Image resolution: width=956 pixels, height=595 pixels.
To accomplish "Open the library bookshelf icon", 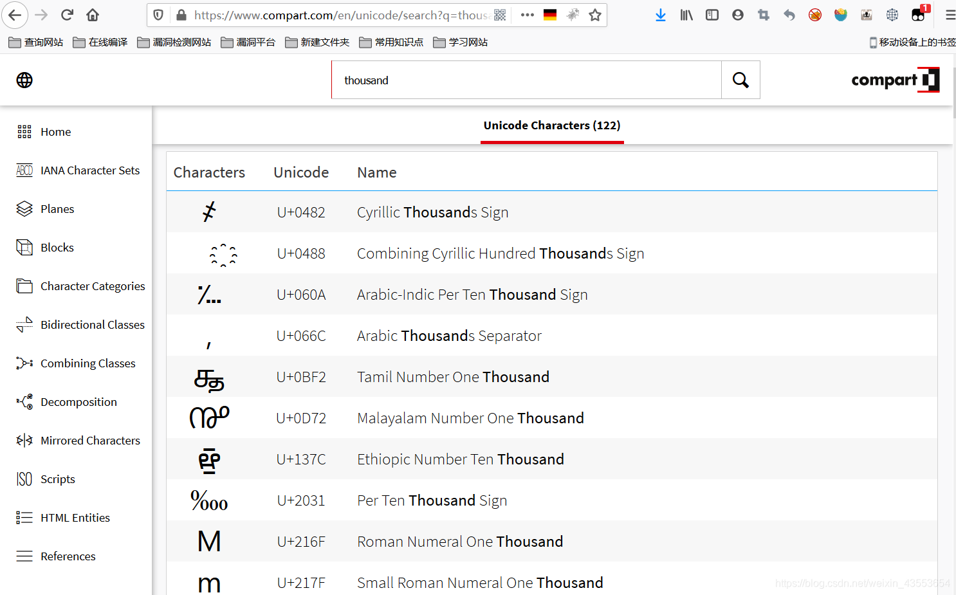I will coord(686,15).
